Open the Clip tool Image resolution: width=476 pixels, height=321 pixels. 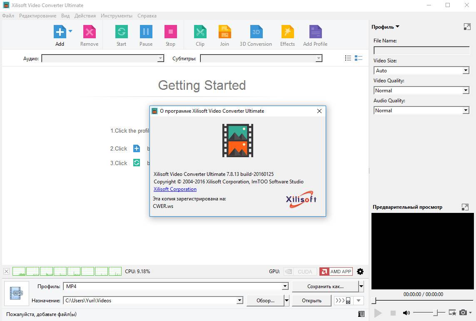[x=200, y=32]
